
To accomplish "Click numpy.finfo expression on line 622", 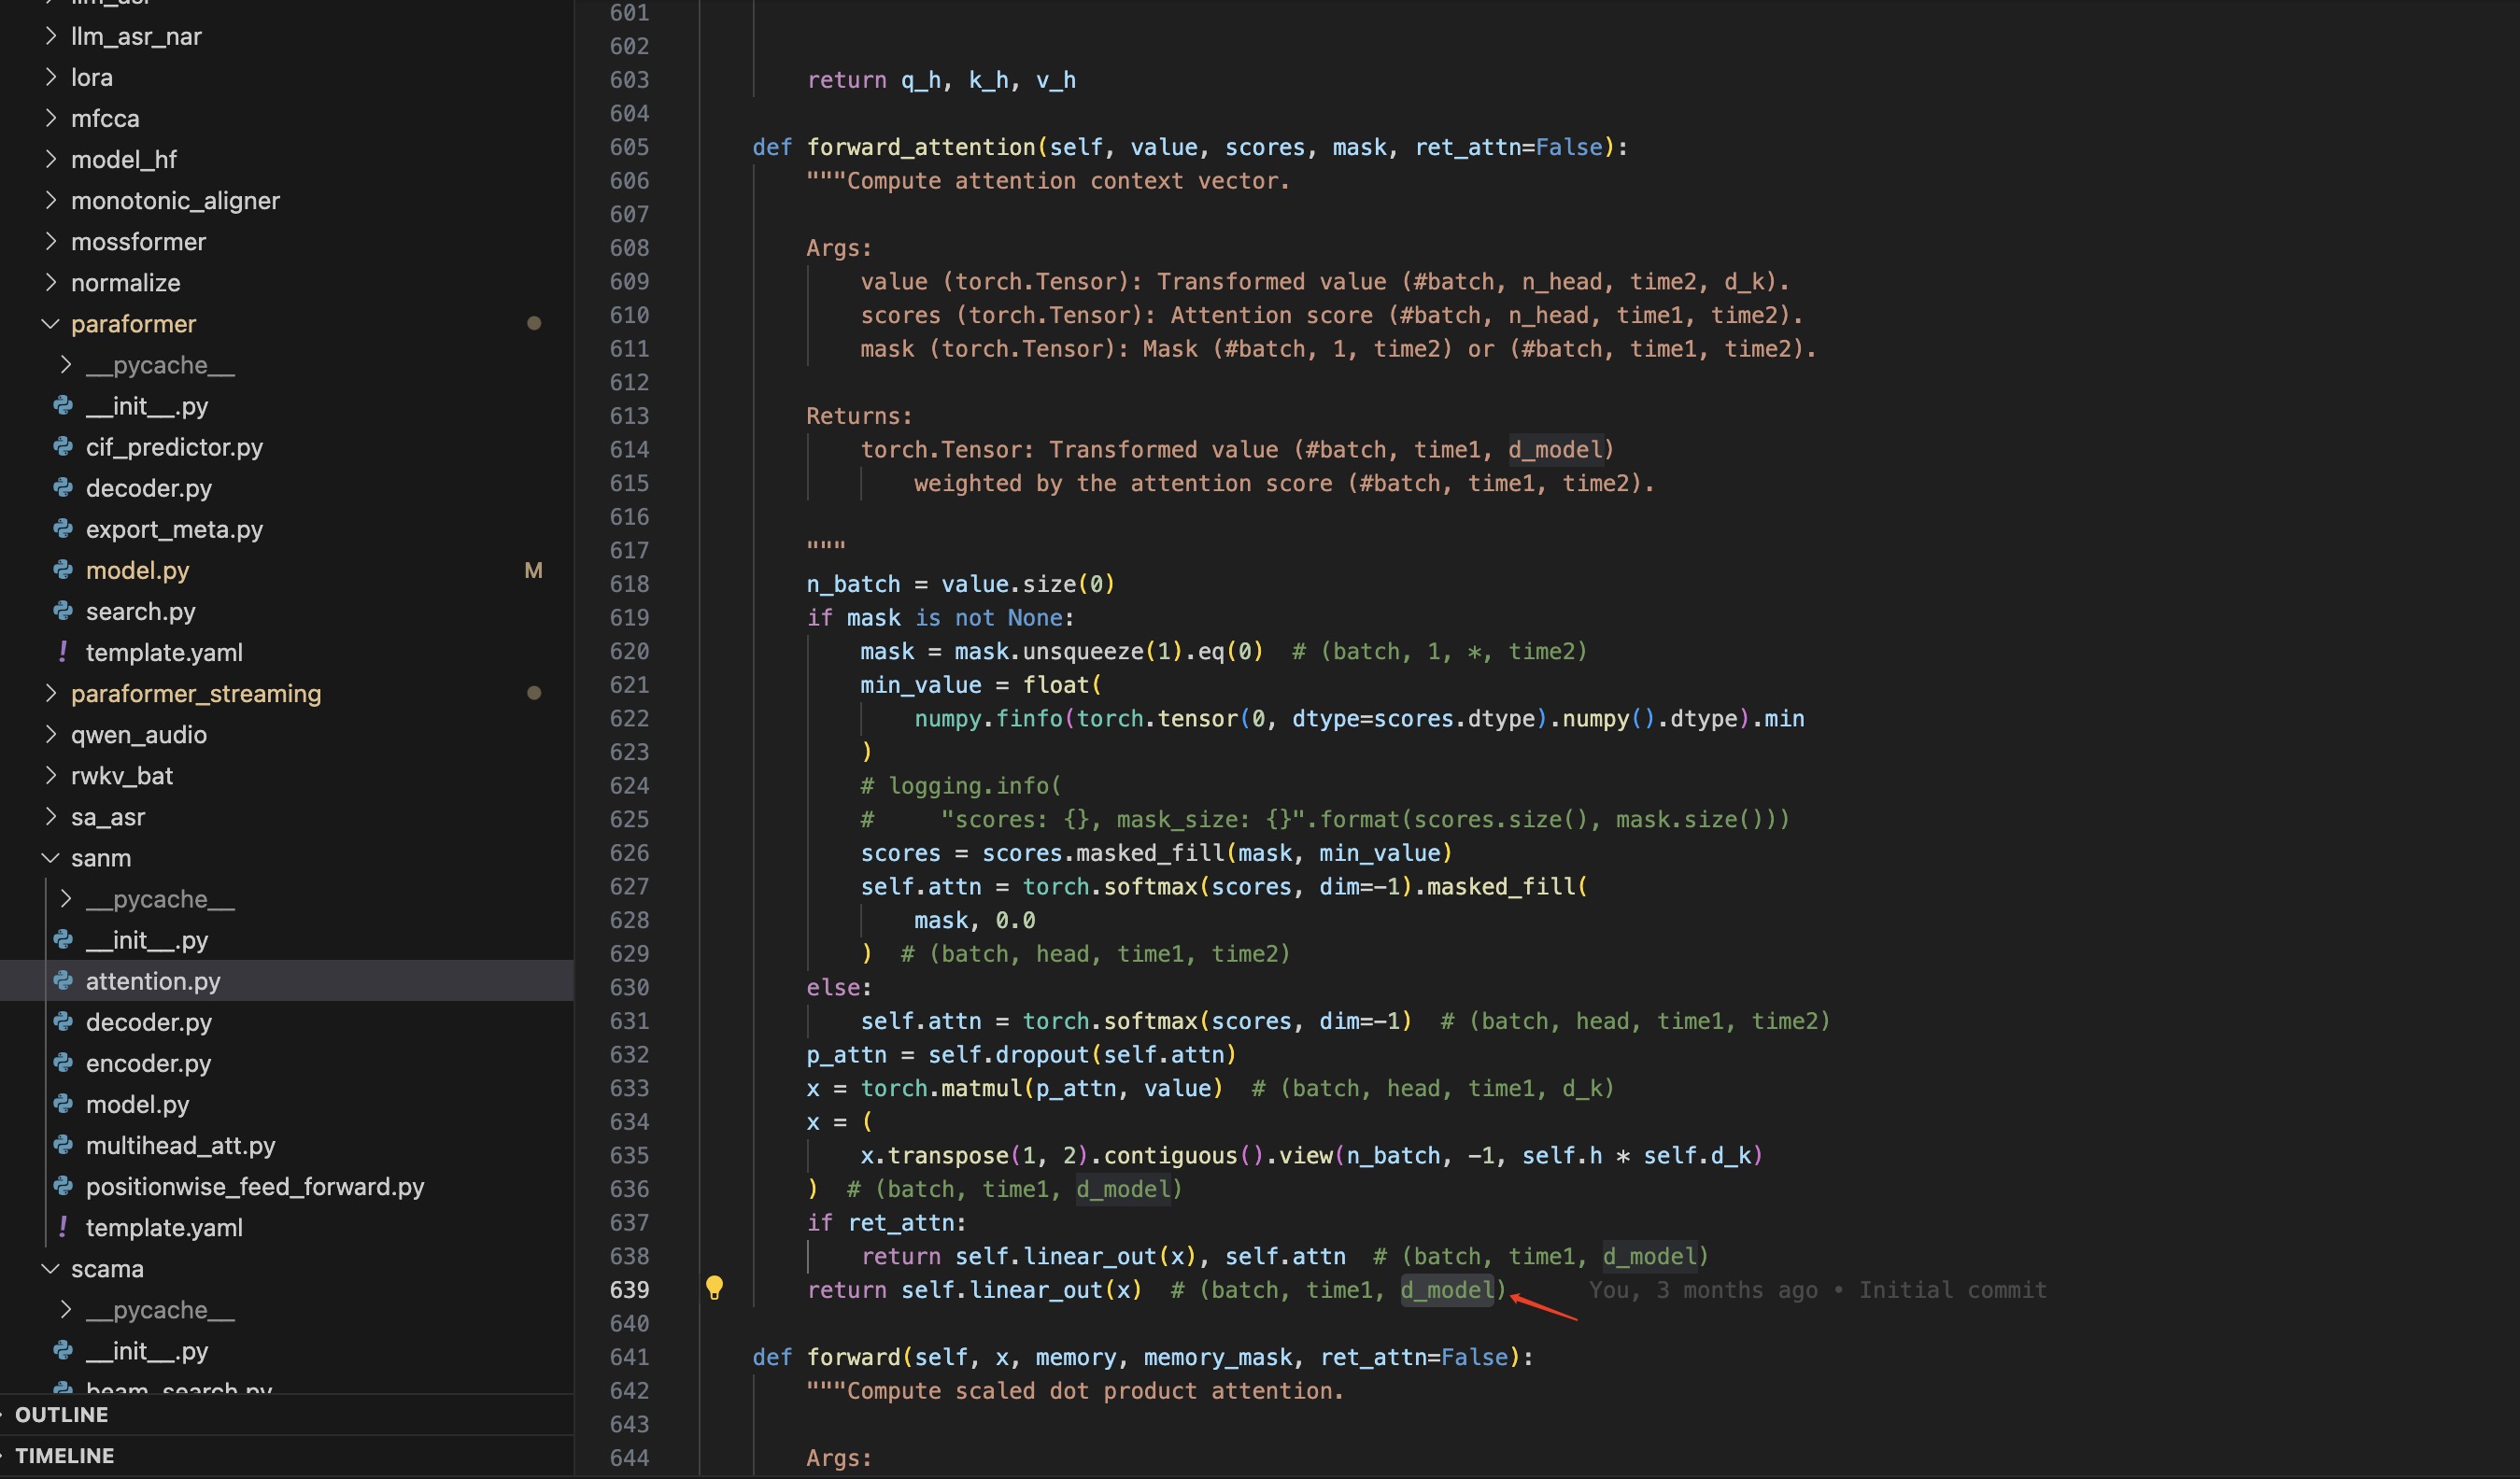I will coord(988,718).
